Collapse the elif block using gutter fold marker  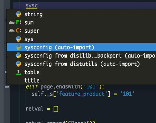[7, 87]
